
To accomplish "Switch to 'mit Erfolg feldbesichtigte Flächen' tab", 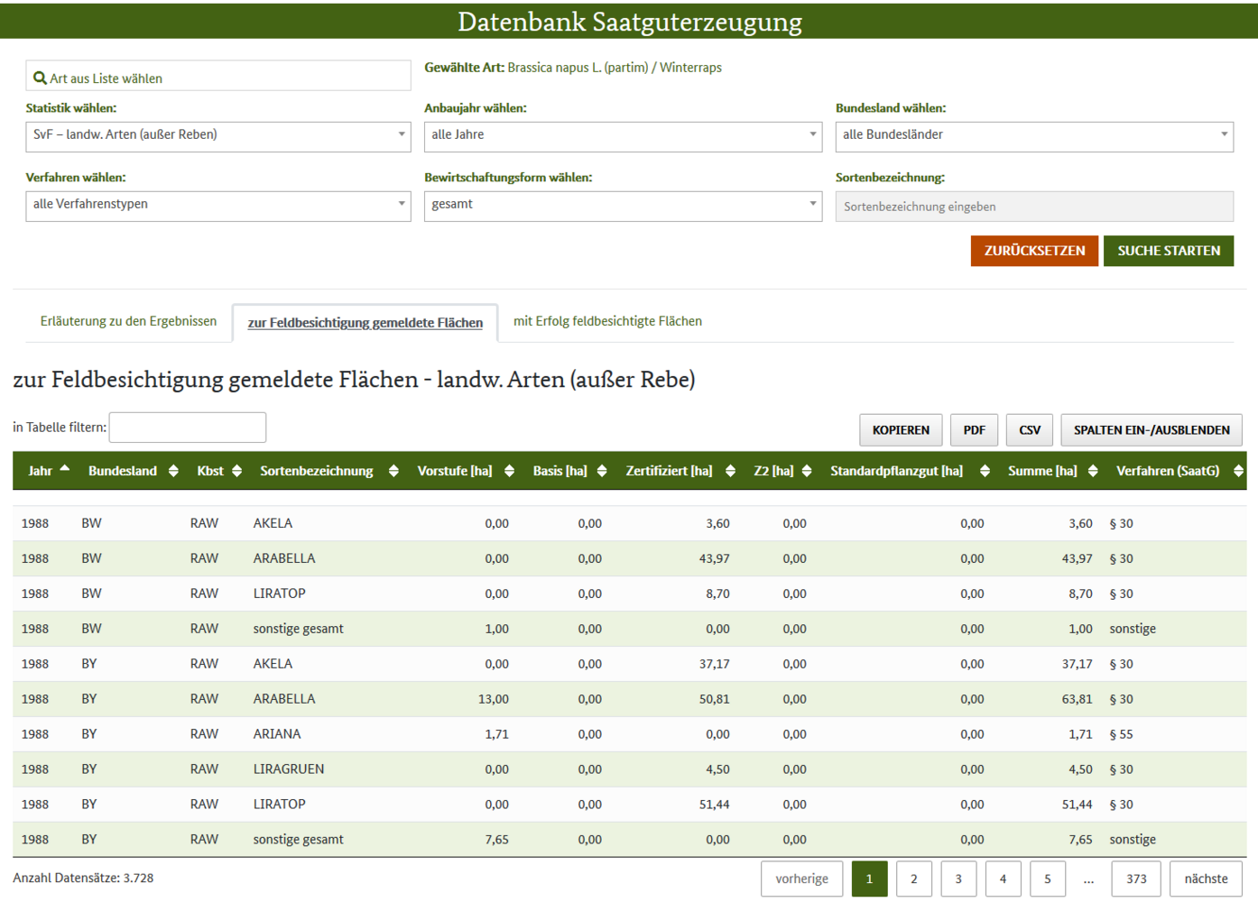I will pos(607,321).
